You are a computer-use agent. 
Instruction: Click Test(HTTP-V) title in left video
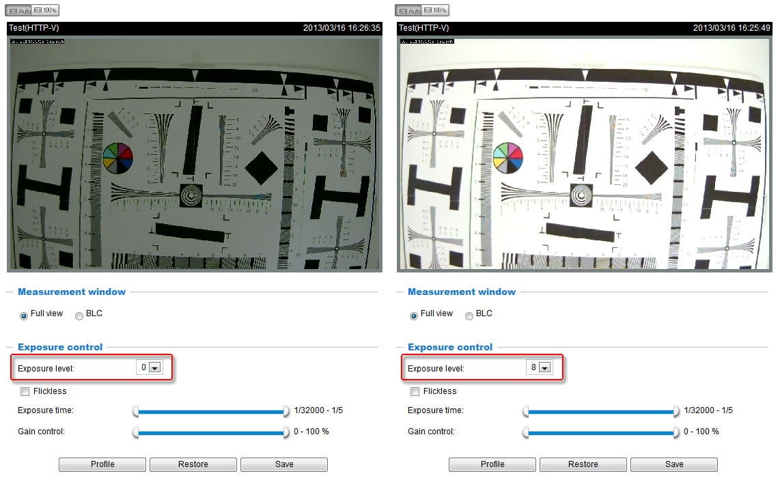pyautogui.click(x=34, y=28)
